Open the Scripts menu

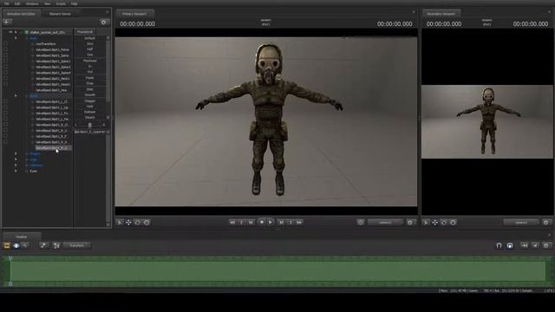click(x=61, y=3)
